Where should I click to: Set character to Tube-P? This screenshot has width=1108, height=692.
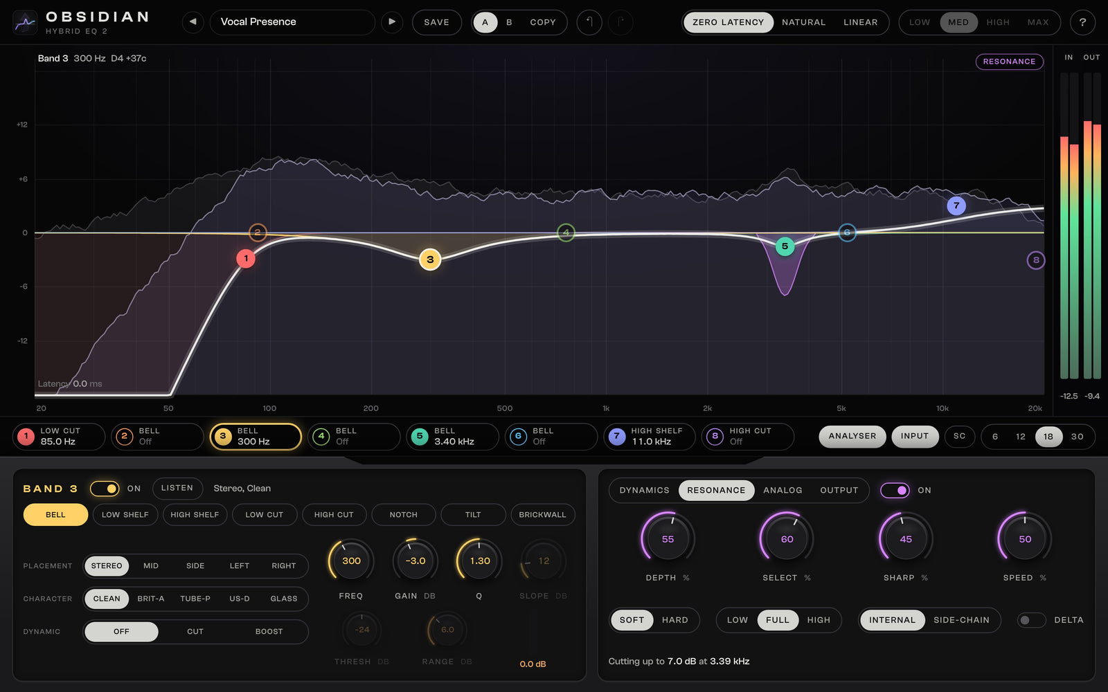pyautogui.click(x=195, y=599)
